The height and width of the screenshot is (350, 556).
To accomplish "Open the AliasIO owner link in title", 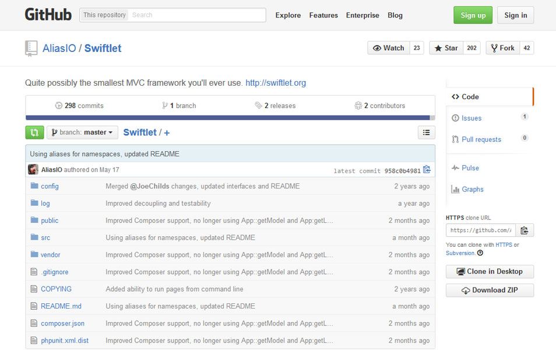I will tap(59, 48).
